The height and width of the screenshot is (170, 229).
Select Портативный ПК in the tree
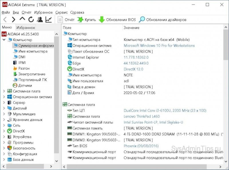(30, 80)
